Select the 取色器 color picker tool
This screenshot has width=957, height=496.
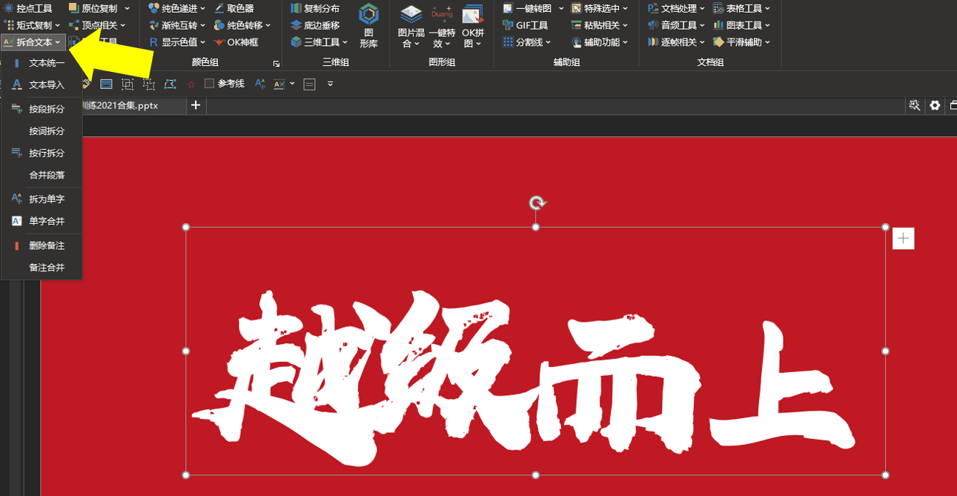(x=234, y=8)
